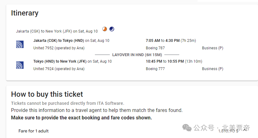Click Business (P) class on the first flight
This screenshot has width=258, height=138.
(213, 48)
